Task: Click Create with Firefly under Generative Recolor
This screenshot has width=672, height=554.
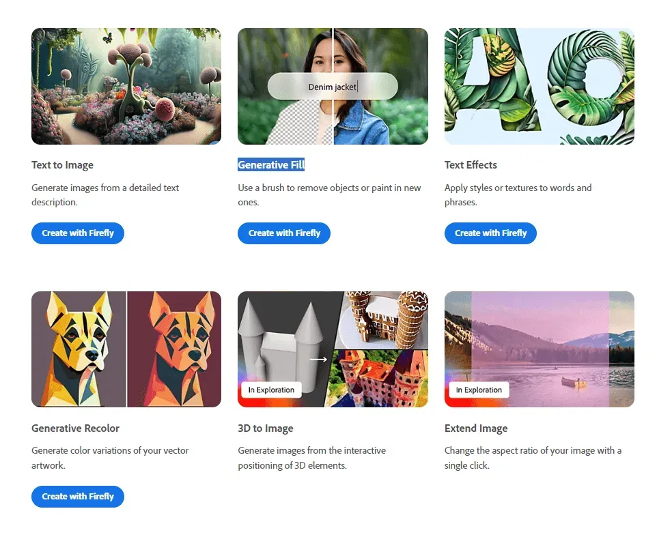Action: pyautogui.click(x=77, y=496)
